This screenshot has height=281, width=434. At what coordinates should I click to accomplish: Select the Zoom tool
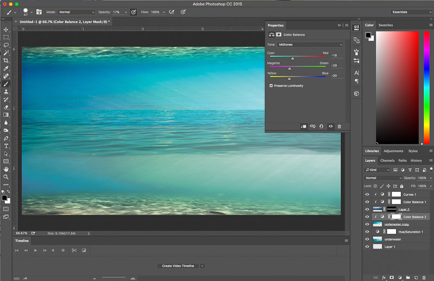coord(6,177)
